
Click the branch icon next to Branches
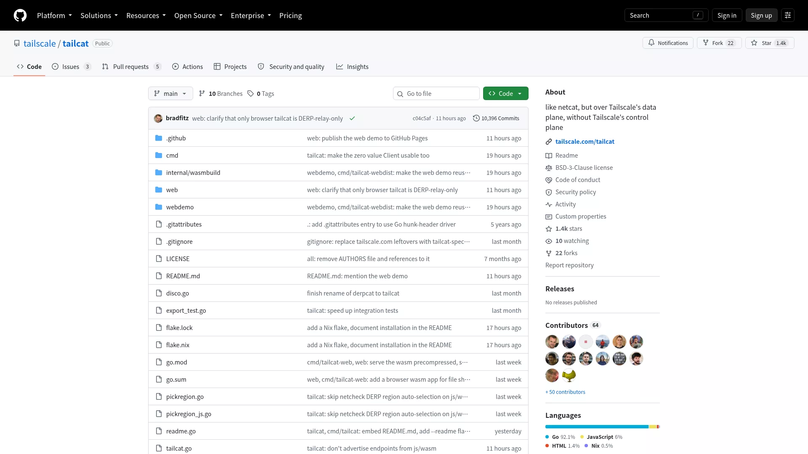tap(202, 94)
